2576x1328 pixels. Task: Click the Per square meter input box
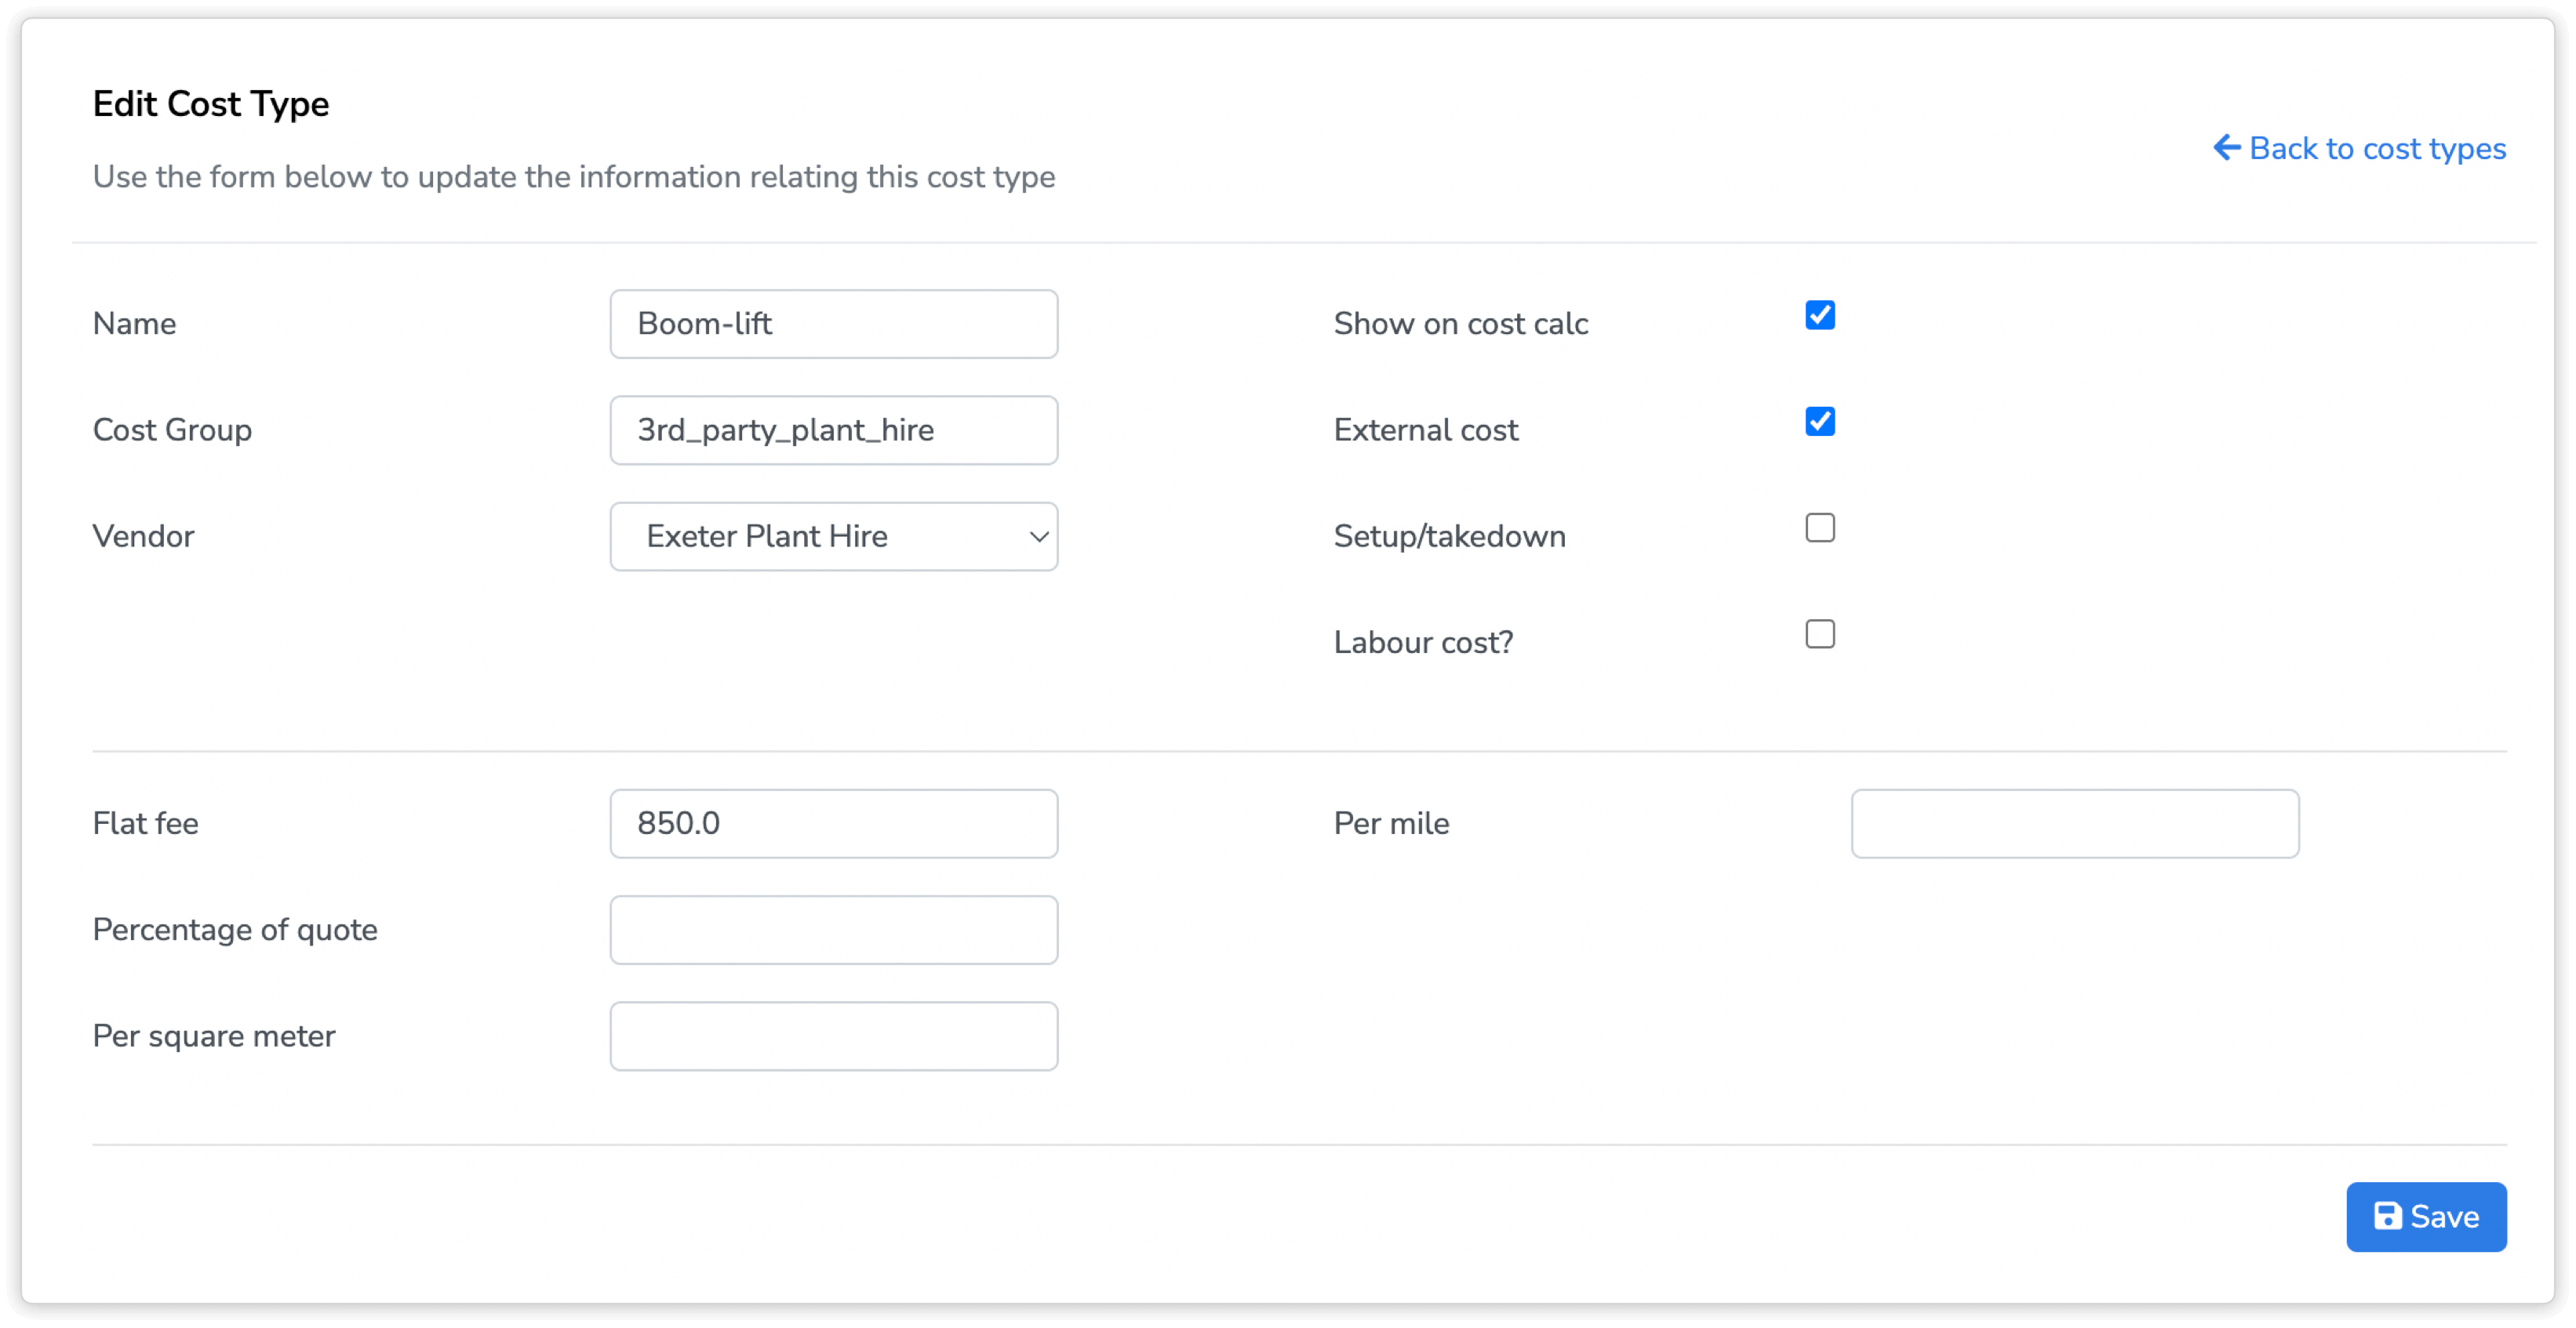coord(833,1036)
